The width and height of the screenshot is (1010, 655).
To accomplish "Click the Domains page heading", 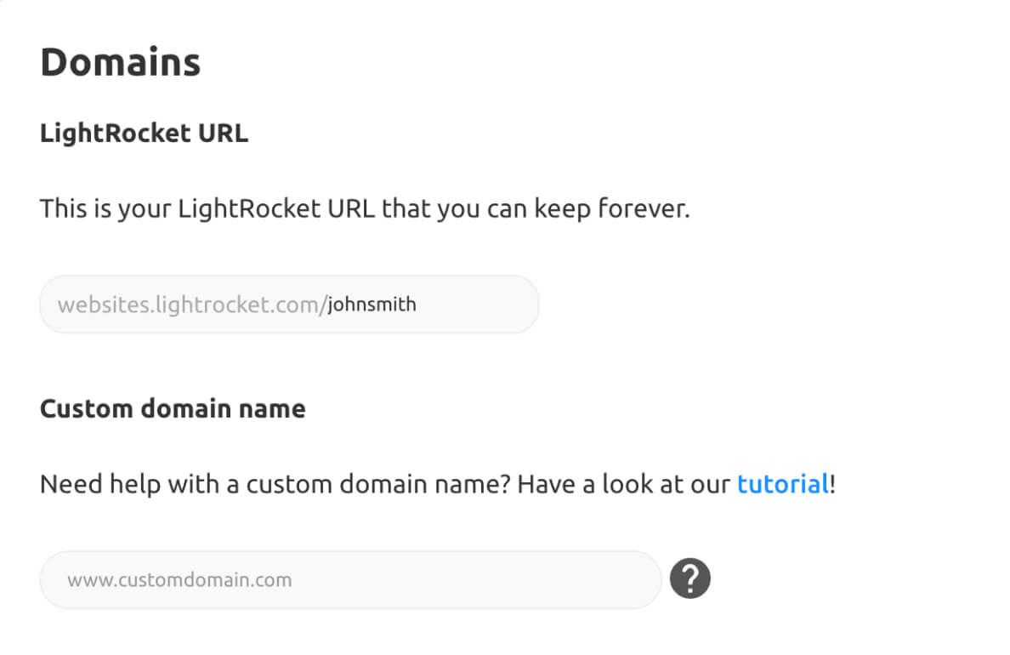I will (x=120, y=63).
